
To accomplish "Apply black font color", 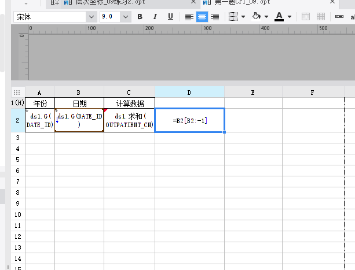I will tap(279, 17).
